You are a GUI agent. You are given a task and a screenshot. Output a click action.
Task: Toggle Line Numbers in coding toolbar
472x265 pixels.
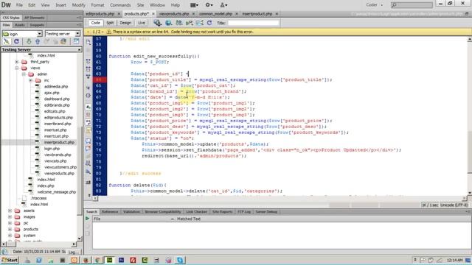click(x=88, y=107)
